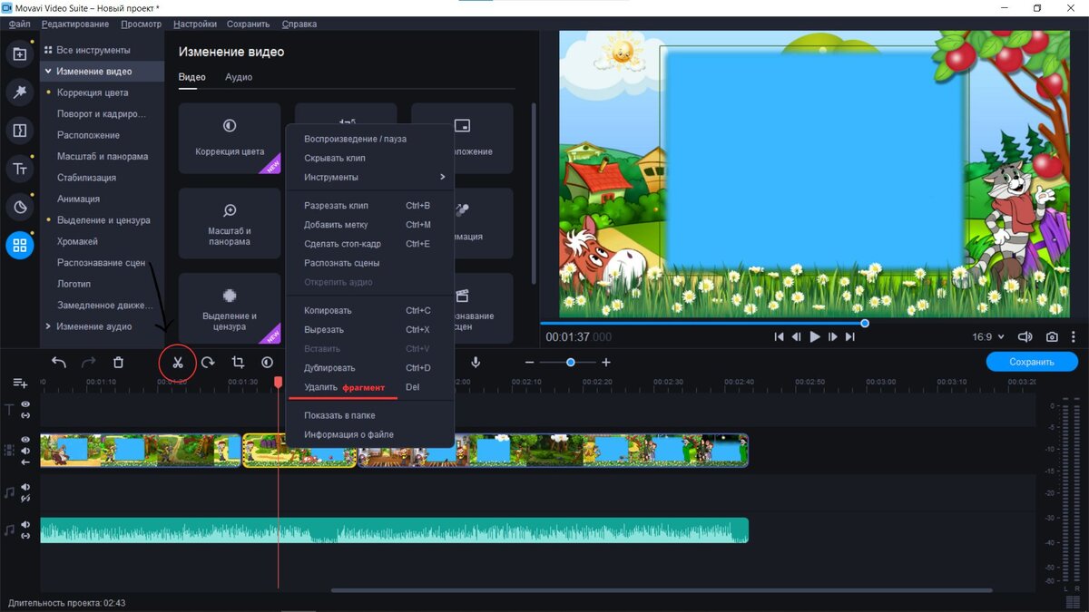The height and width of the screenshot is (612, 1089).
Task: Toggle linking on the waveform audio track
Action: click(26, 536)
